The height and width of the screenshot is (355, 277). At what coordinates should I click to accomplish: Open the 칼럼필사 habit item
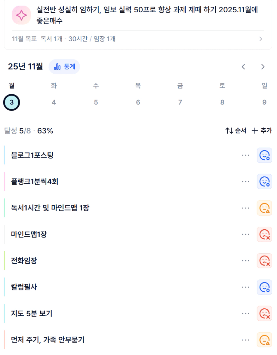tap(24, 287)
